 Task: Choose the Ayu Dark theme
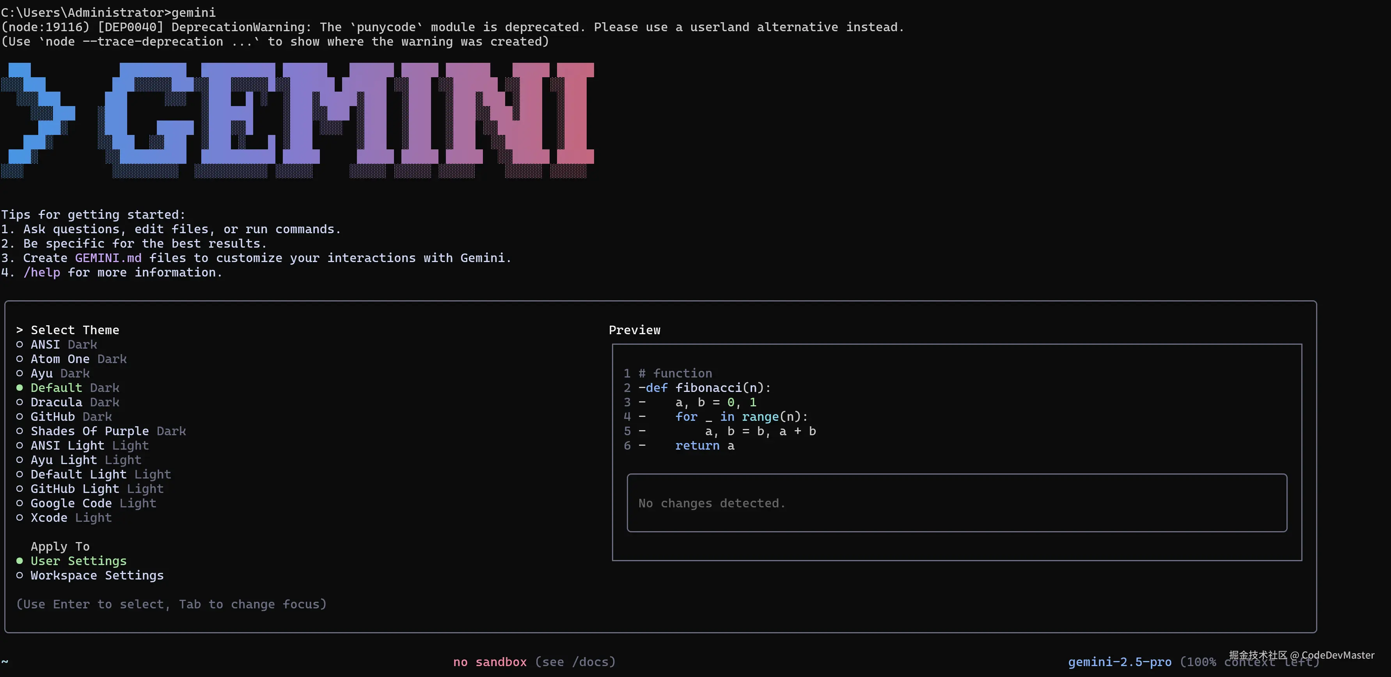click(53, 374)
